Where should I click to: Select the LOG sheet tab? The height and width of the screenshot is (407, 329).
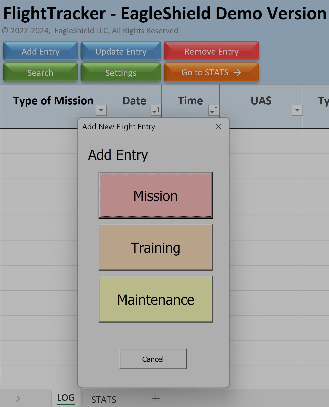pyautogui.click(x=65, y=398)
